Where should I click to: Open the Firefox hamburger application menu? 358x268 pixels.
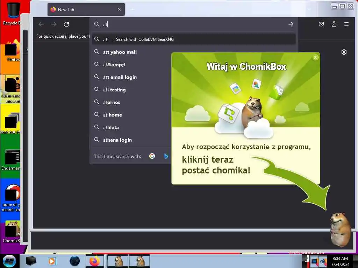click(x=346, y=24)
